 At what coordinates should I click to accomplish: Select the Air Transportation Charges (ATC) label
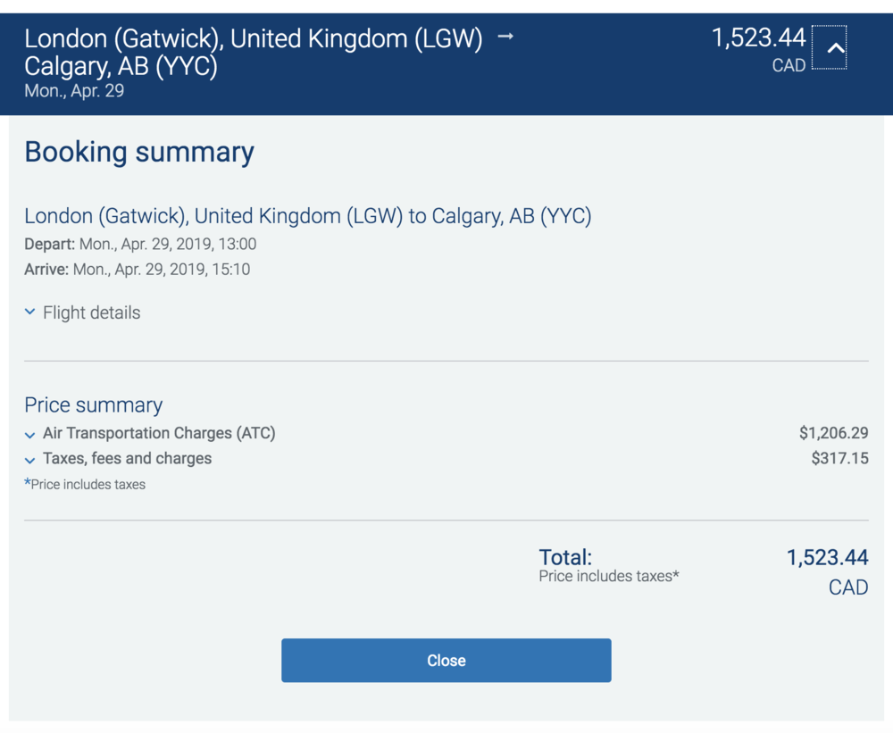(159, 433)
